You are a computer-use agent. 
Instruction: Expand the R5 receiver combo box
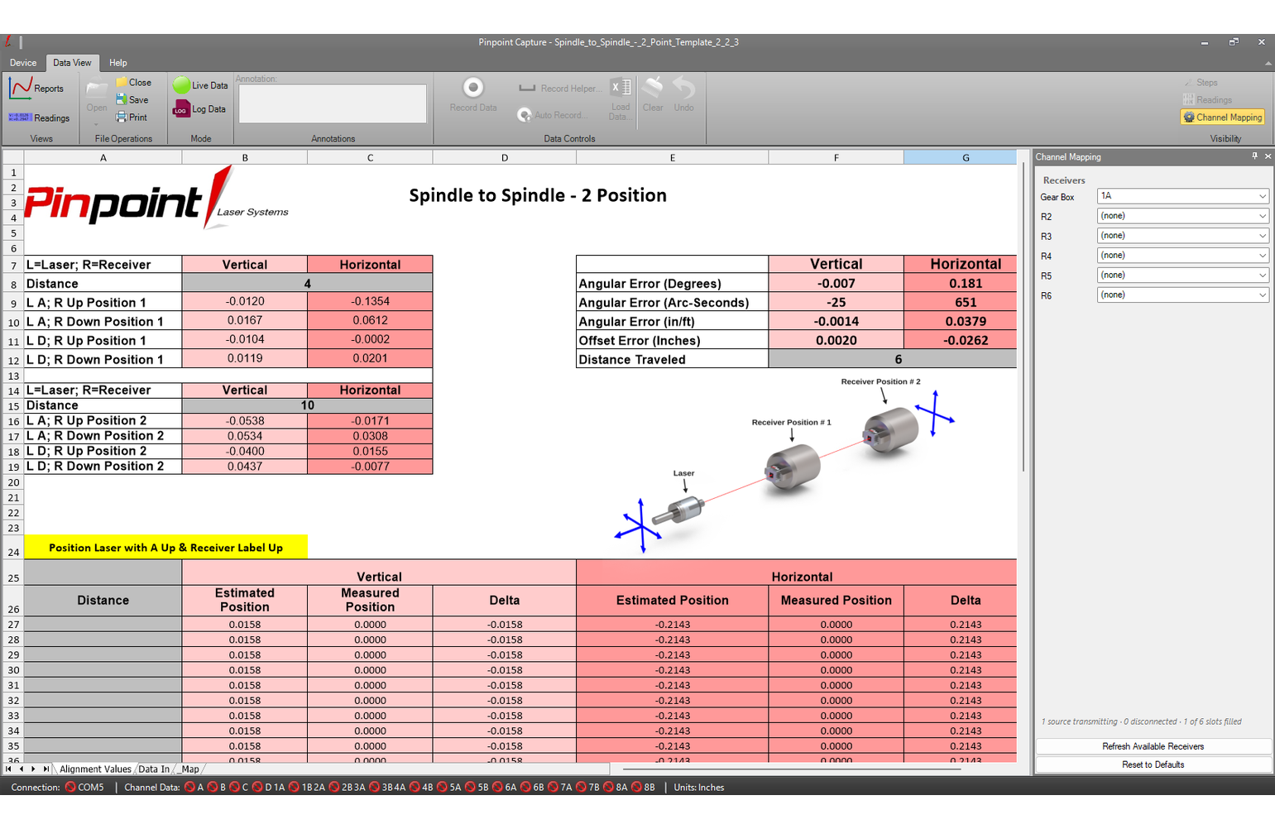(1182, 276)
